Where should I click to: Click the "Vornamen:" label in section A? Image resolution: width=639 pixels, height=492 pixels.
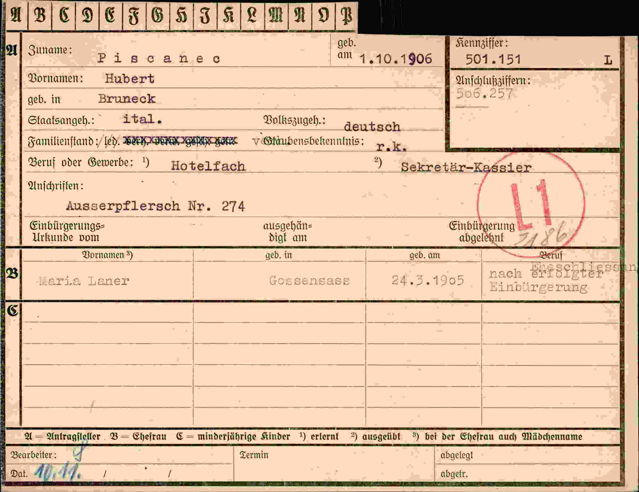pyautogui.click(x=55, y=78)
